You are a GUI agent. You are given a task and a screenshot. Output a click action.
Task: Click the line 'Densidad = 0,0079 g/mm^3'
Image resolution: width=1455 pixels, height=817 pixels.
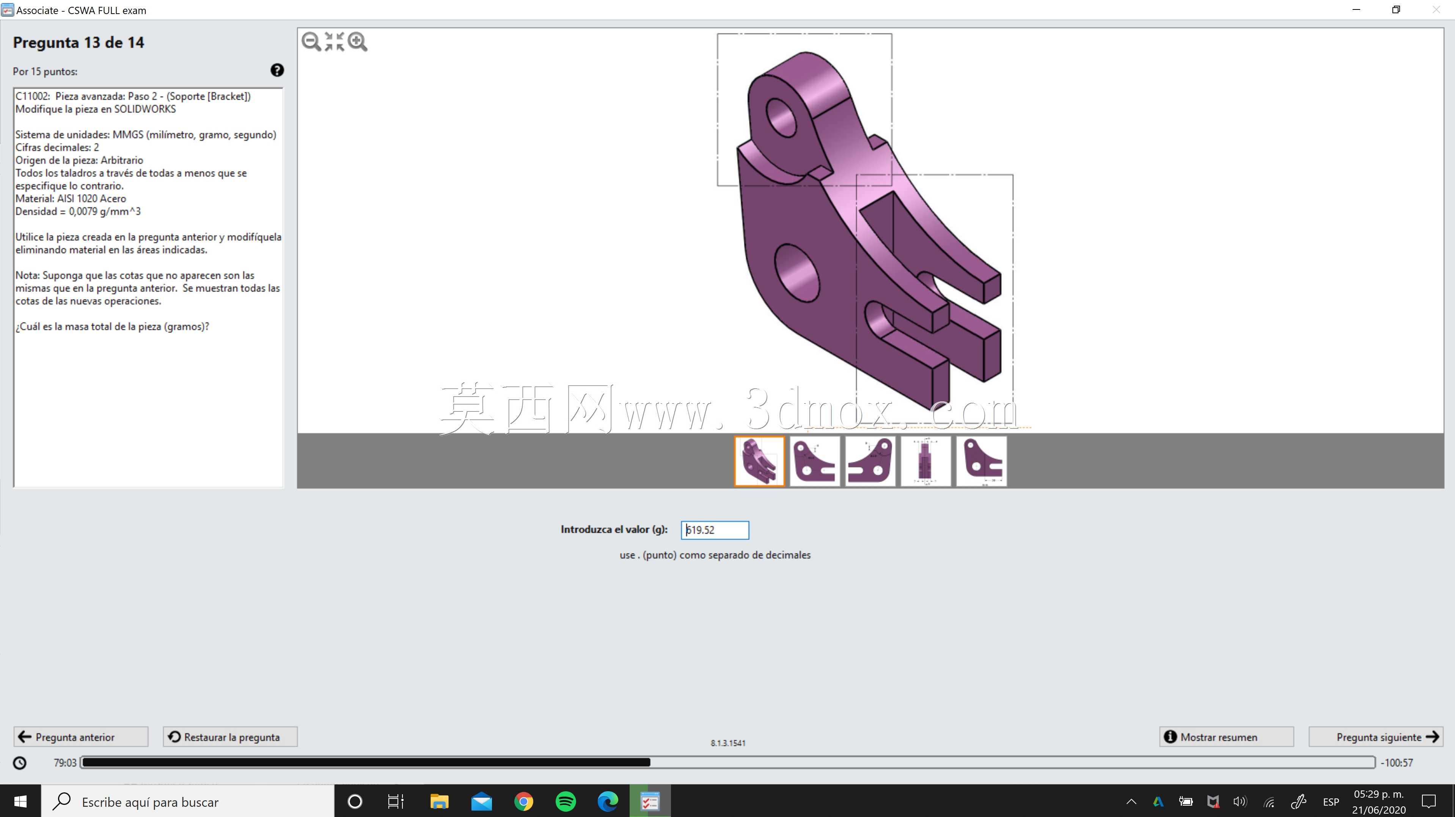coord(78,211)
